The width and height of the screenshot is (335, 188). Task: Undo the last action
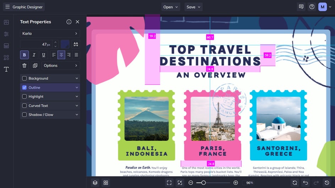point(306,183)
